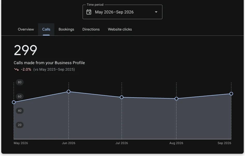Click the 299 total calls number
The height and width of the screenshot is (156, 245).
(25, 50)
